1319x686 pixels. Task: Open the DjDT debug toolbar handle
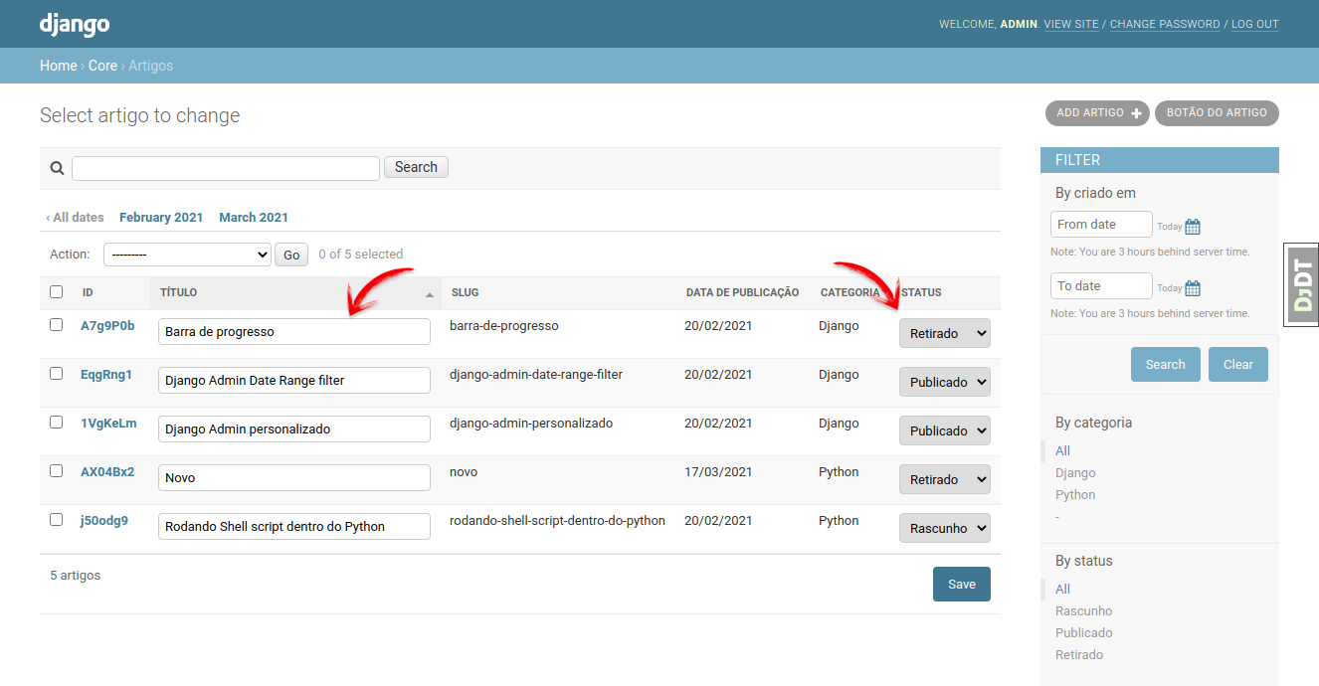pos(1302,285)
